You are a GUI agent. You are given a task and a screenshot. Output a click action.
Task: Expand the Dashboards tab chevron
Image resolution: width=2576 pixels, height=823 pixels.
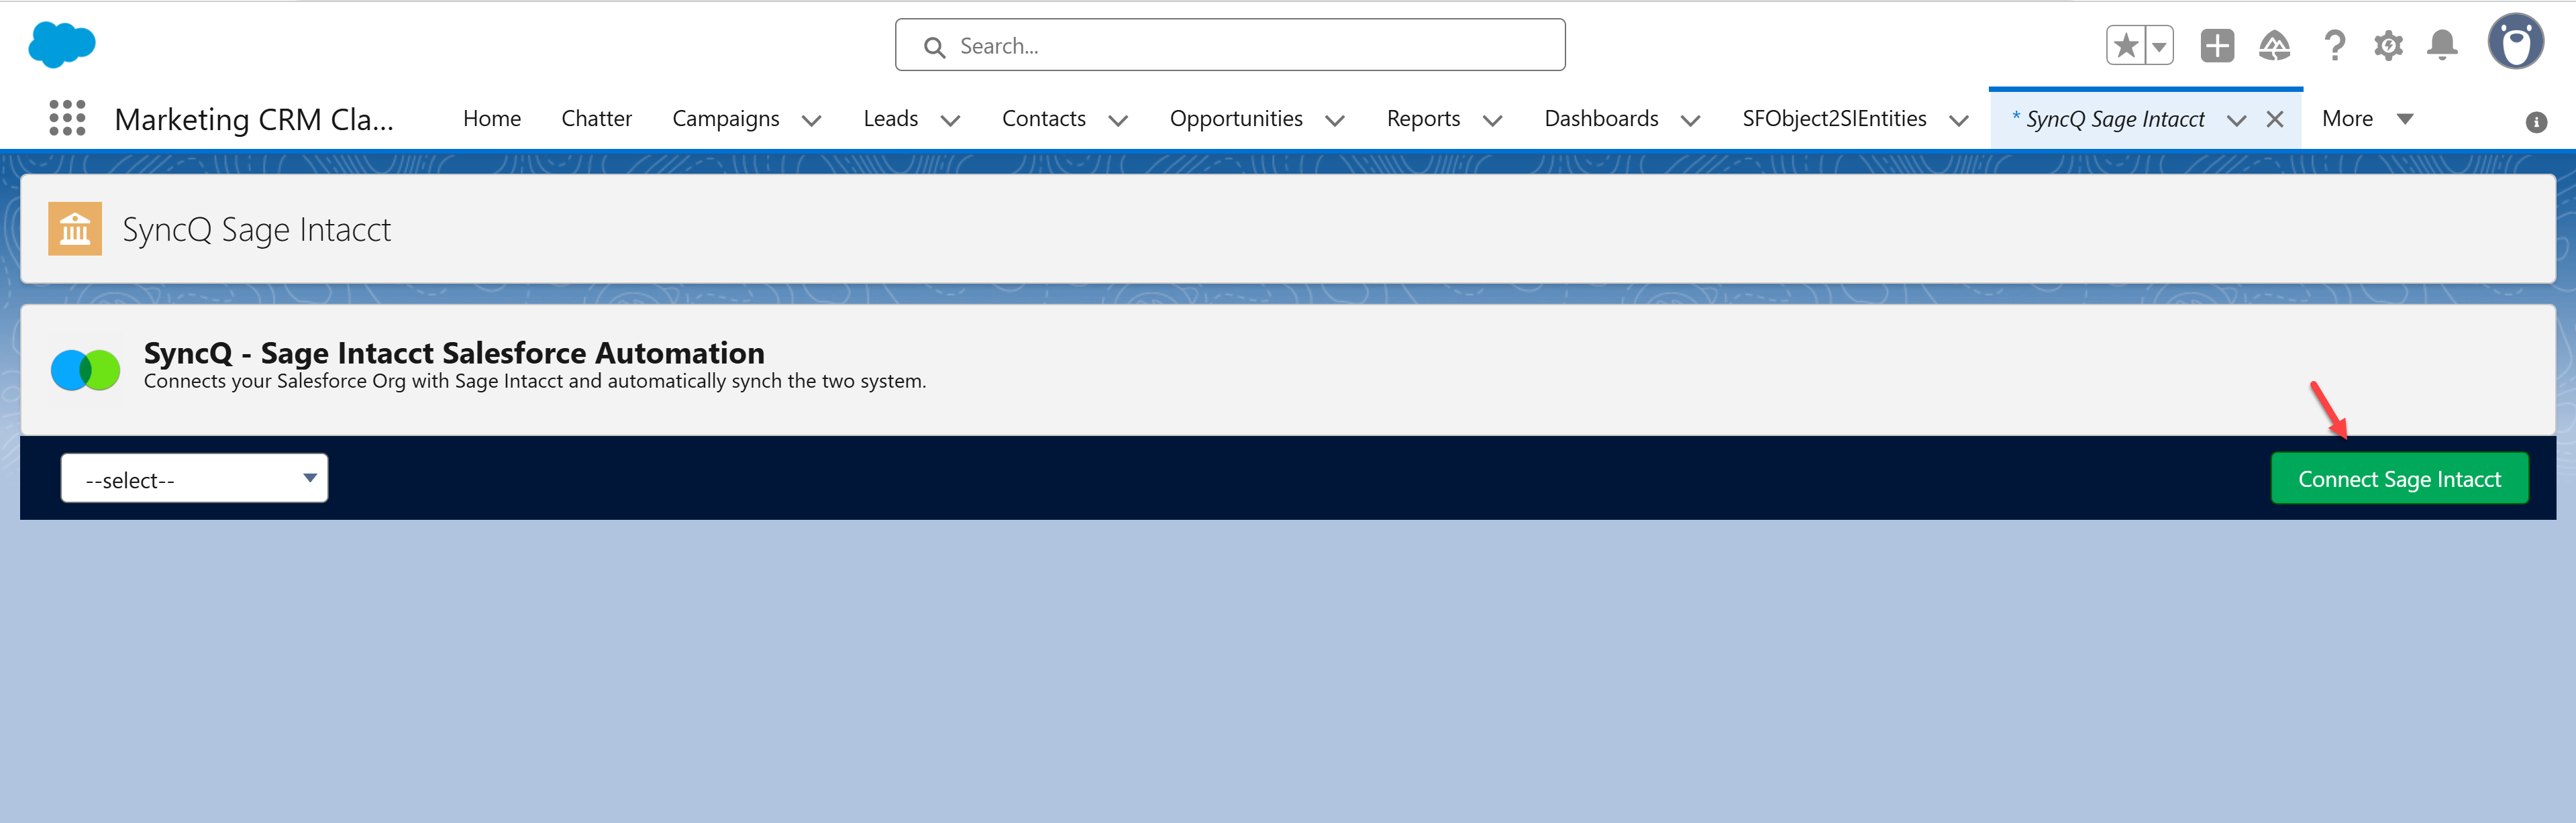(x=1691, y=121)
